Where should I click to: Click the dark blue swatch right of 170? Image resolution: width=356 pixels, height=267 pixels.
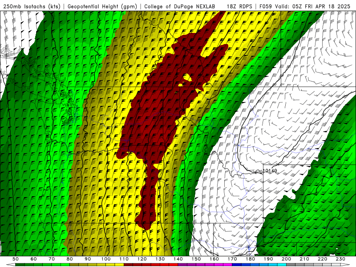(x=237, y=265)
